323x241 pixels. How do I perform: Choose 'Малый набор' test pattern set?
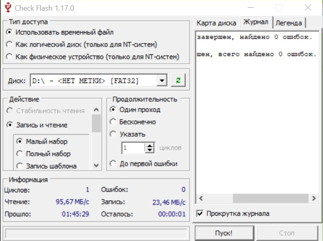[x=42, y=142]
